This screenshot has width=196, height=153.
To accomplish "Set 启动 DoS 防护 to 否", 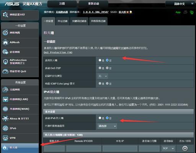I will point(107,68).
